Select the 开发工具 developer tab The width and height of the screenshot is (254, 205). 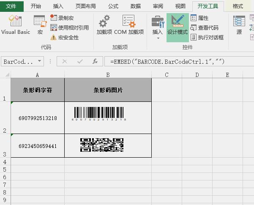[208, 6]
